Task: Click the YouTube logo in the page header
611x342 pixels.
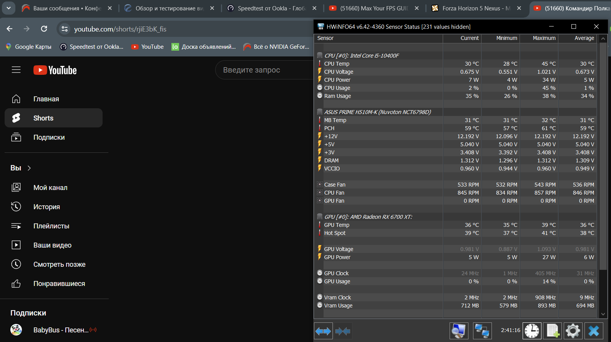Action: pos(55,70)
